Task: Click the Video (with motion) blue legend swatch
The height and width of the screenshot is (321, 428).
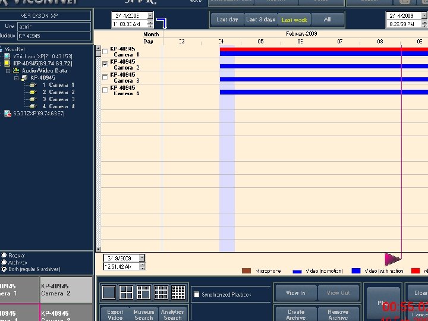Action: tap(356, 271)
